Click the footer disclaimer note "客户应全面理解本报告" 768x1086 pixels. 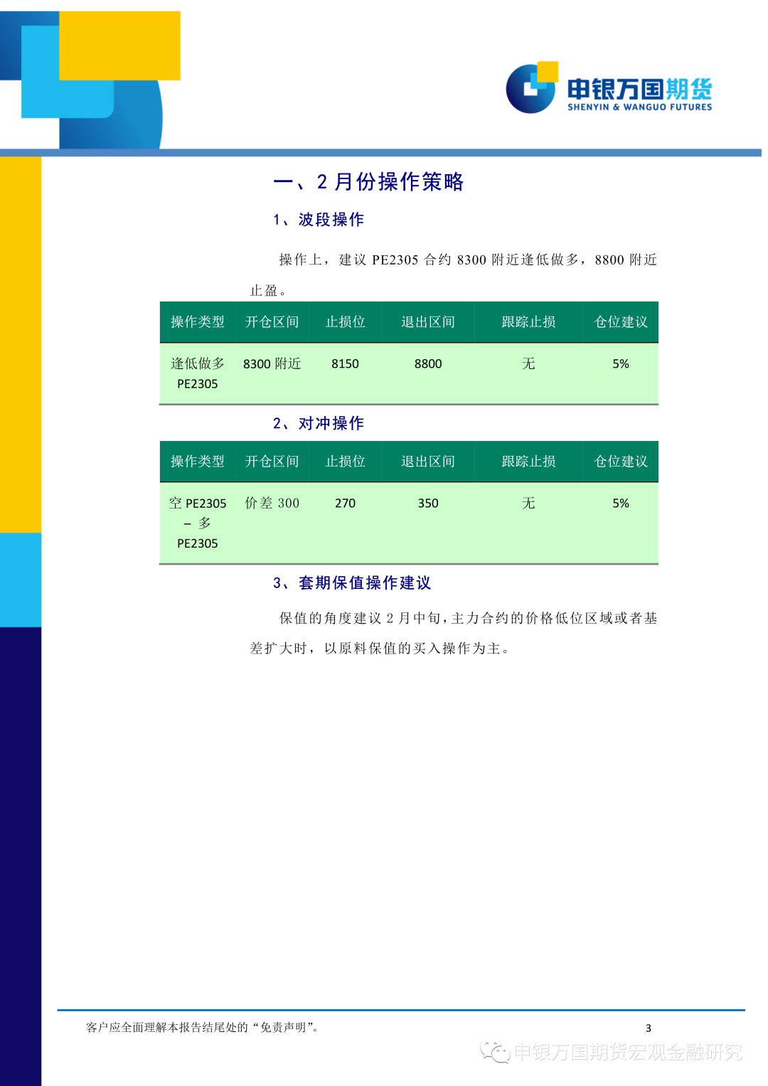click(203, 1027)
